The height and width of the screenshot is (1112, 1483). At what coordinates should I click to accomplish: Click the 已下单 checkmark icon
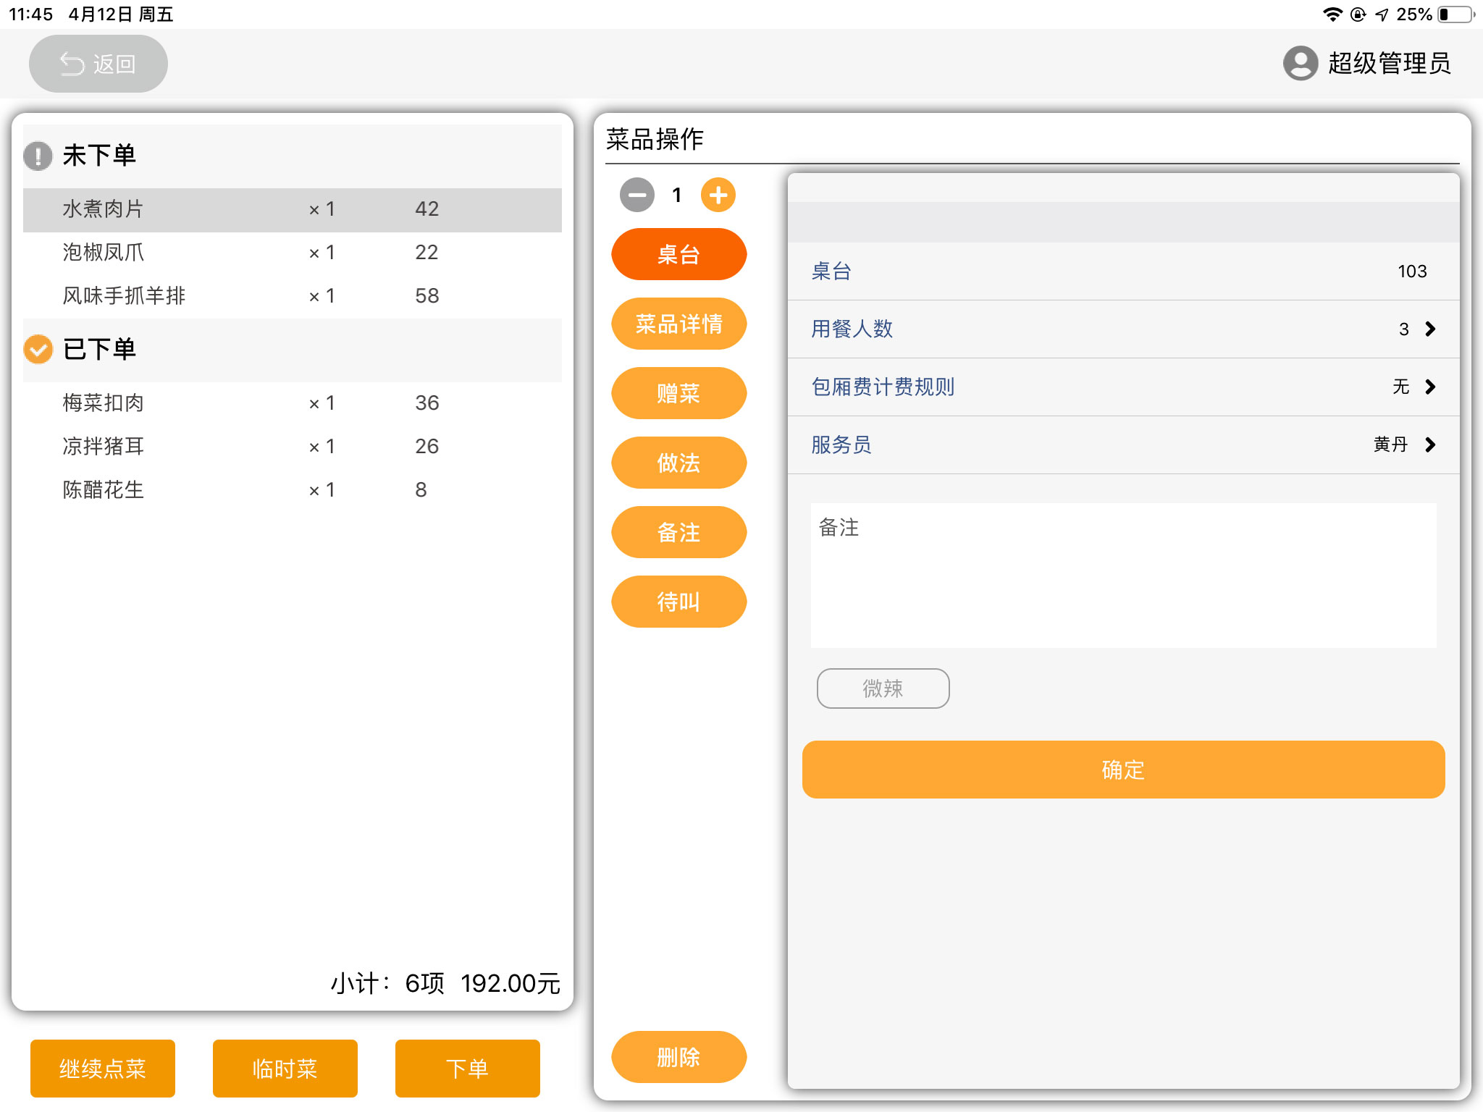(38, 349)
